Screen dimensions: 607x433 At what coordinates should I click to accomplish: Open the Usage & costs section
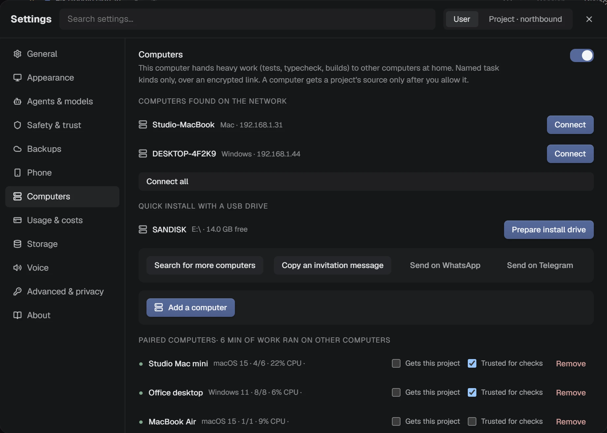pyautogui.click(x=62, y=220)
